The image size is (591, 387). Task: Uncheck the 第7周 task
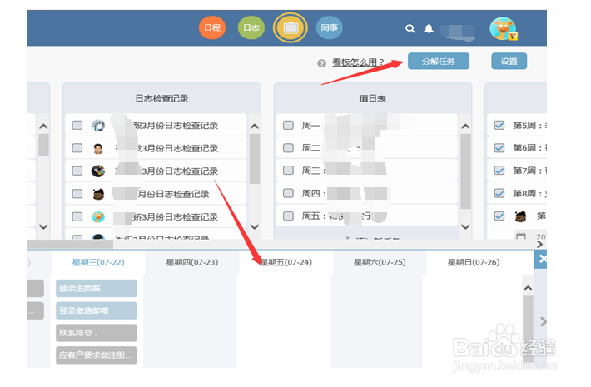(499, 171)
